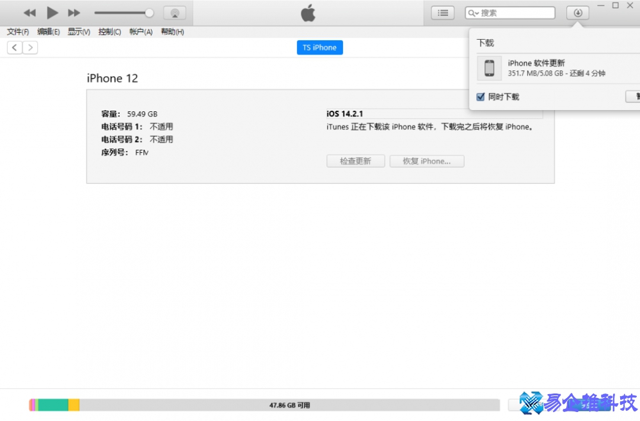Toggle simultaneous downloads off
This screenshot has width=640, height=421.
pyautogui.click(x=480, y=96)
